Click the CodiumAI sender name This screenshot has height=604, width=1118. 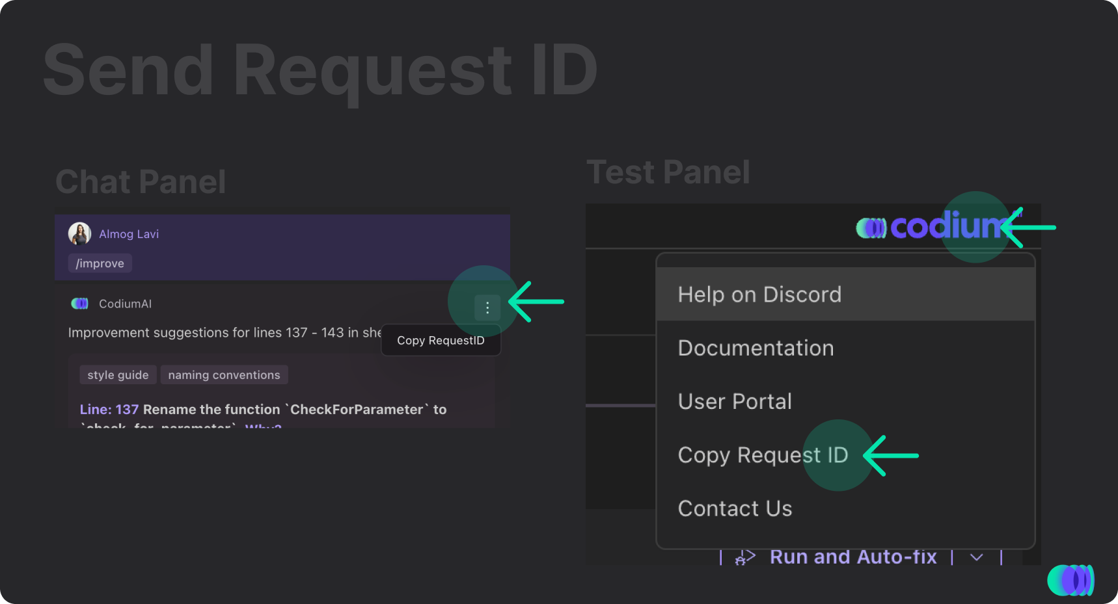click(x=125, y=304)
